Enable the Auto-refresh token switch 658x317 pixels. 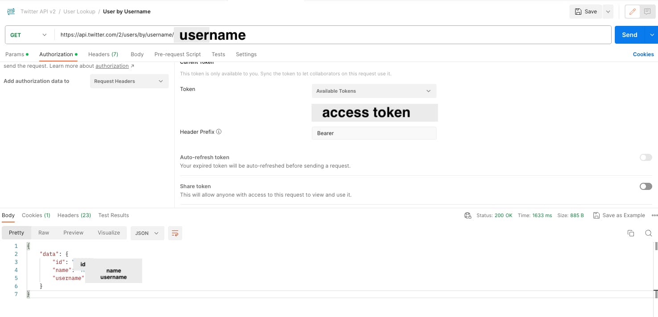pyautogui.click(x=646, y=157)
